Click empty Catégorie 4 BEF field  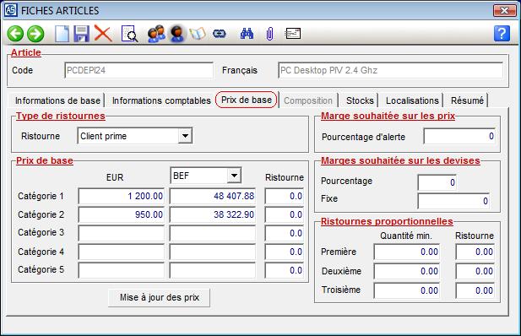pyautogui.click(x=213, y=252)
